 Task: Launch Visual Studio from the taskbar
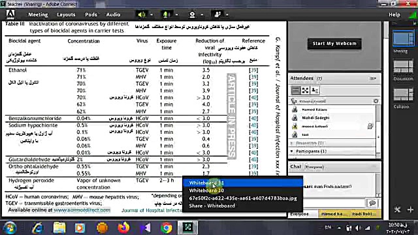click(x=145, y=228)
